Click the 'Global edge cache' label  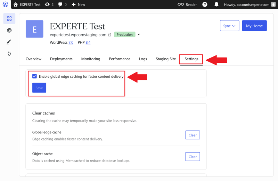pos(47,132)
